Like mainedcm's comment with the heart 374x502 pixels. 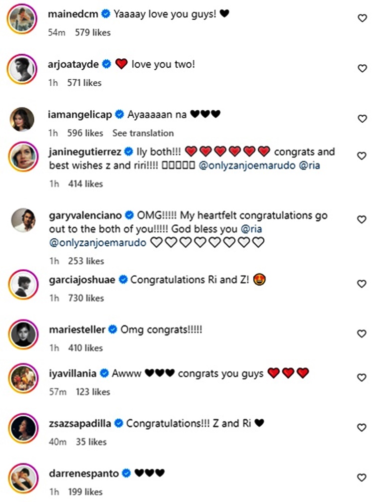tap(363, 18)
